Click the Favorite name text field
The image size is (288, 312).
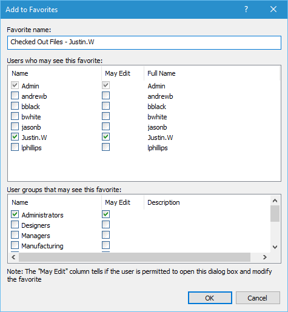click(x=144, y=42)
